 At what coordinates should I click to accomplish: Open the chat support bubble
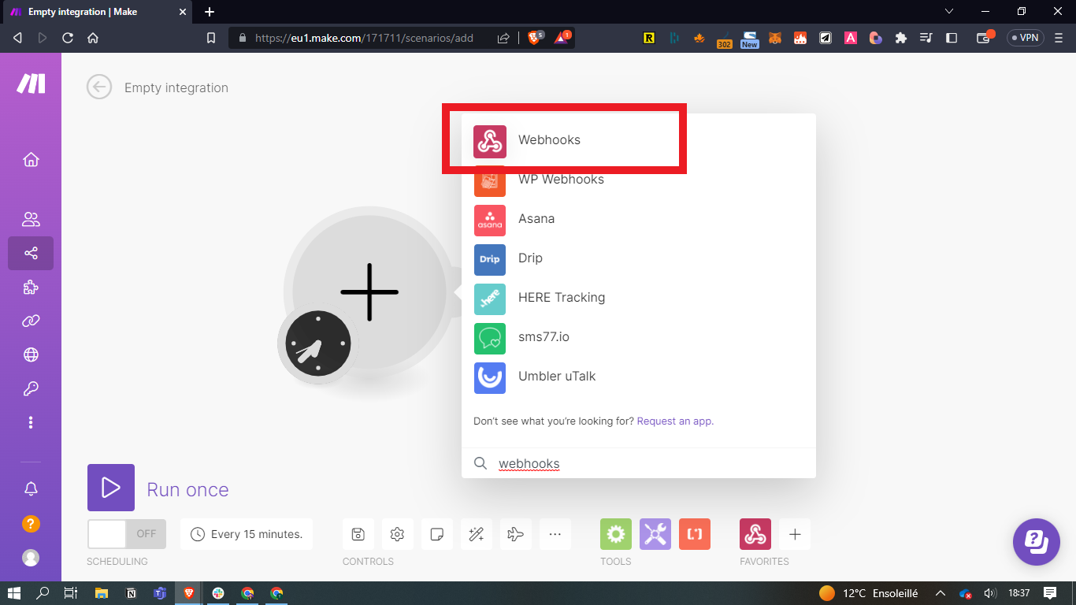tap(1036, 542)
